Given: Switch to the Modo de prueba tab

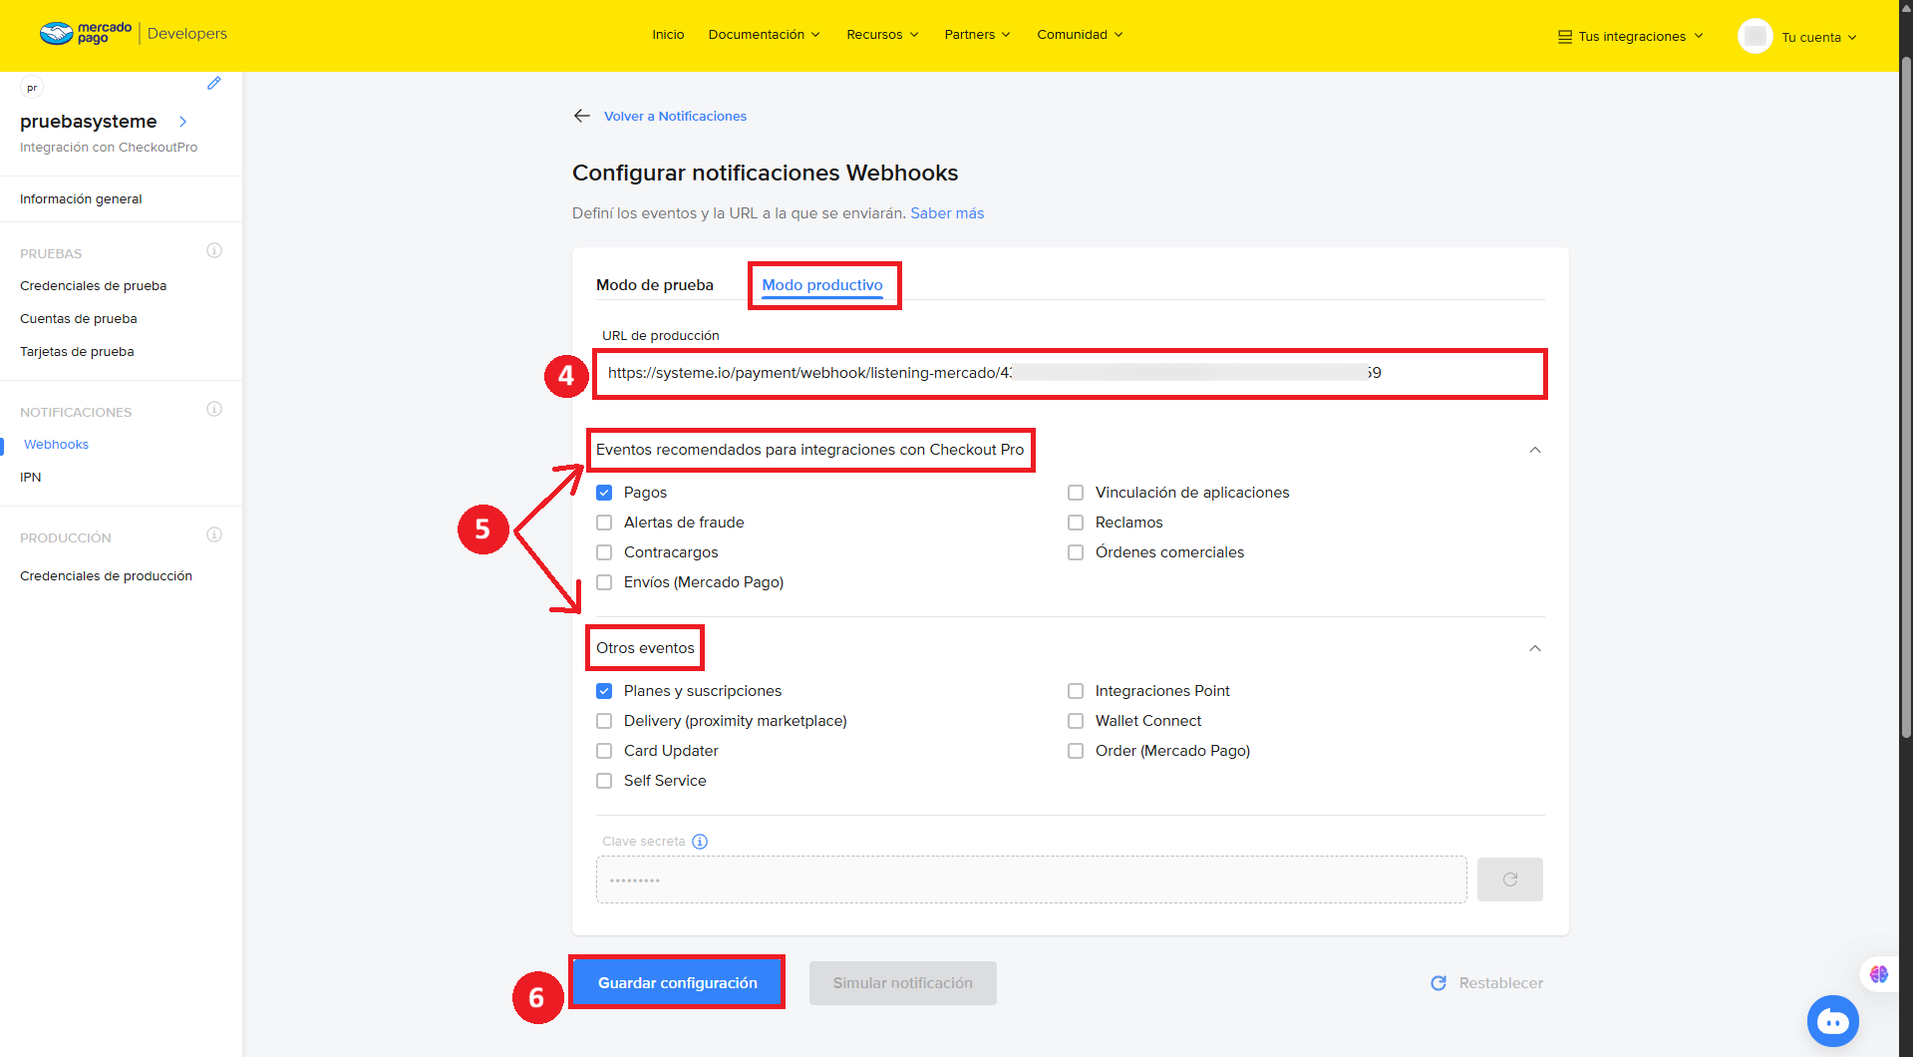Looking at the screenshot, I should (655, 285).
